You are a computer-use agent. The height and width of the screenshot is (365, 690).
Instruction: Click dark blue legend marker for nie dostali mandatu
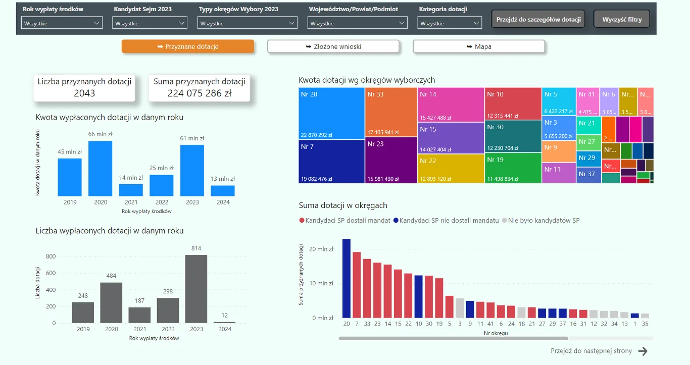pos(396,221)
